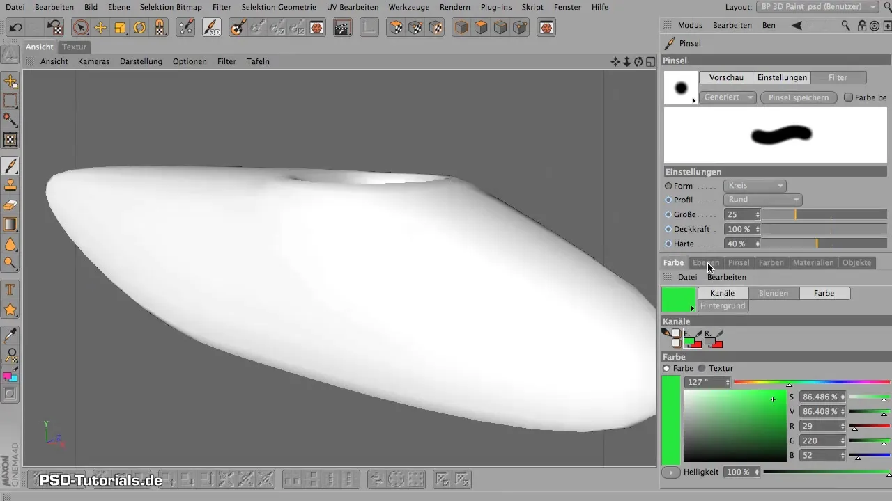The height and width of the screenshot is (501, 892).
Task: Select the Textur radio option
Action: [702, 368]
